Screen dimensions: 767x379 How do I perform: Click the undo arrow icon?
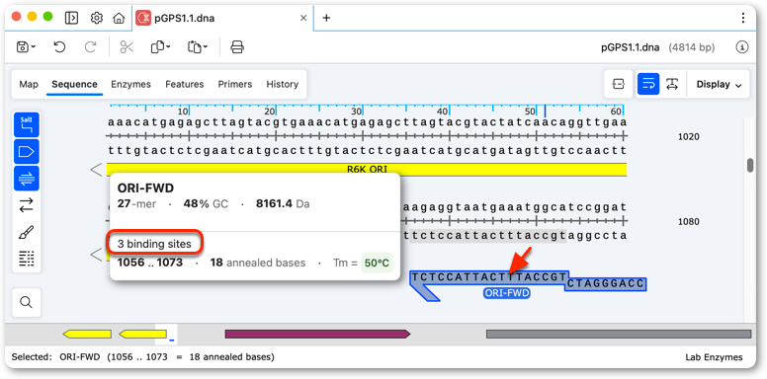coord(59,47)
